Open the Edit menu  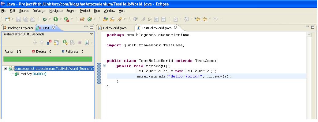(13, 11)
